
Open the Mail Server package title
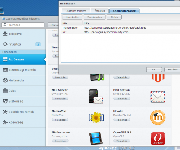tap(59, 90)
